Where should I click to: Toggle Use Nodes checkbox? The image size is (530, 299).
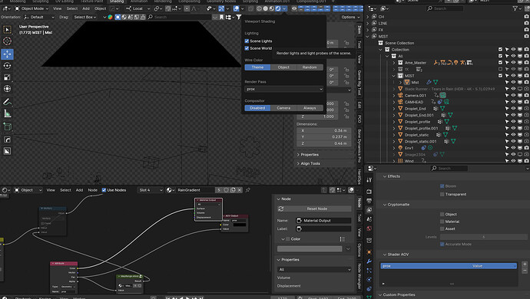(x=104, y=190)
